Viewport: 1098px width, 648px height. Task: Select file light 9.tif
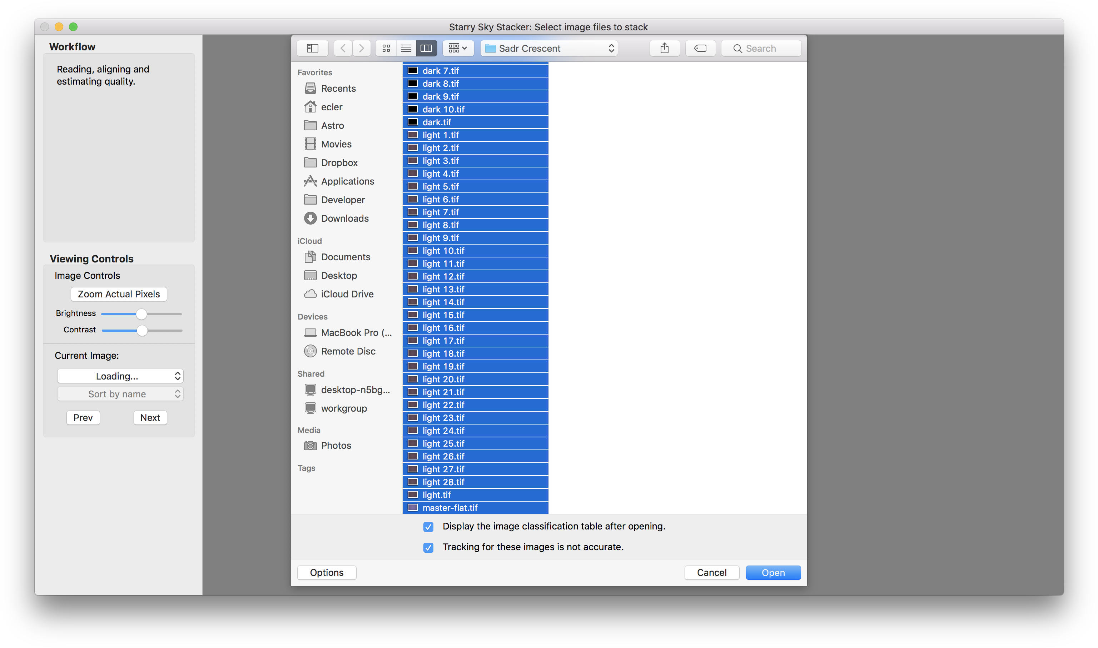click(475, 238)
